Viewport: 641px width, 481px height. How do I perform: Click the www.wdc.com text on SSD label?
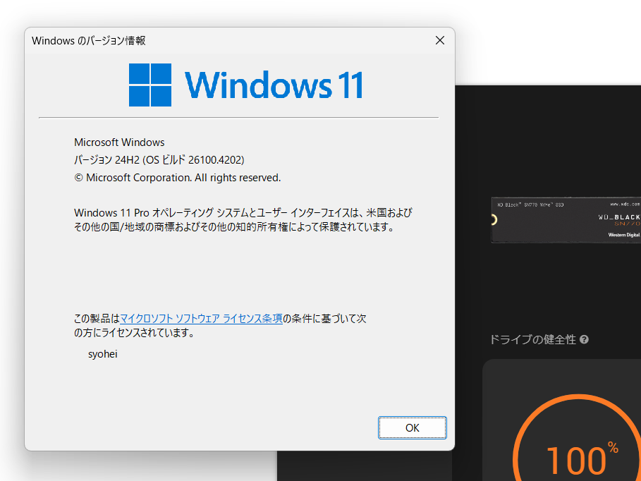(624, 204)
